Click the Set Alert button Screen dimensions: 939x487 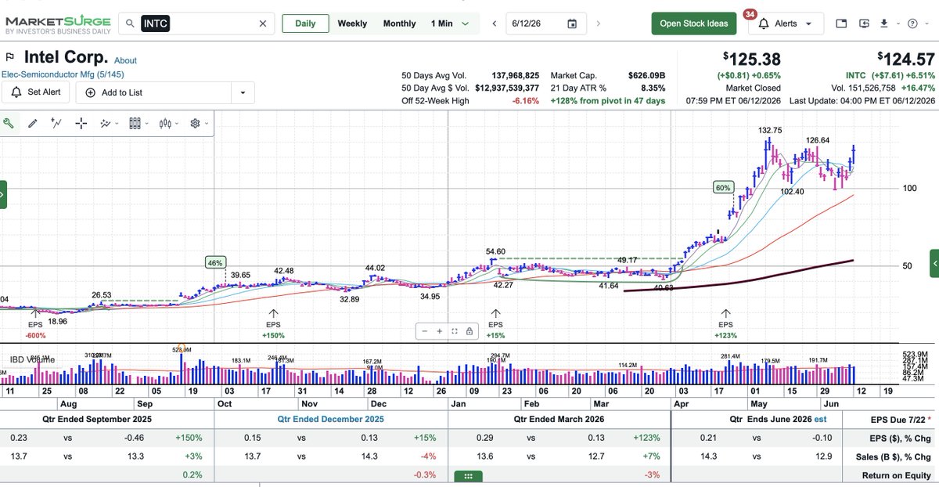click(36, 92)
